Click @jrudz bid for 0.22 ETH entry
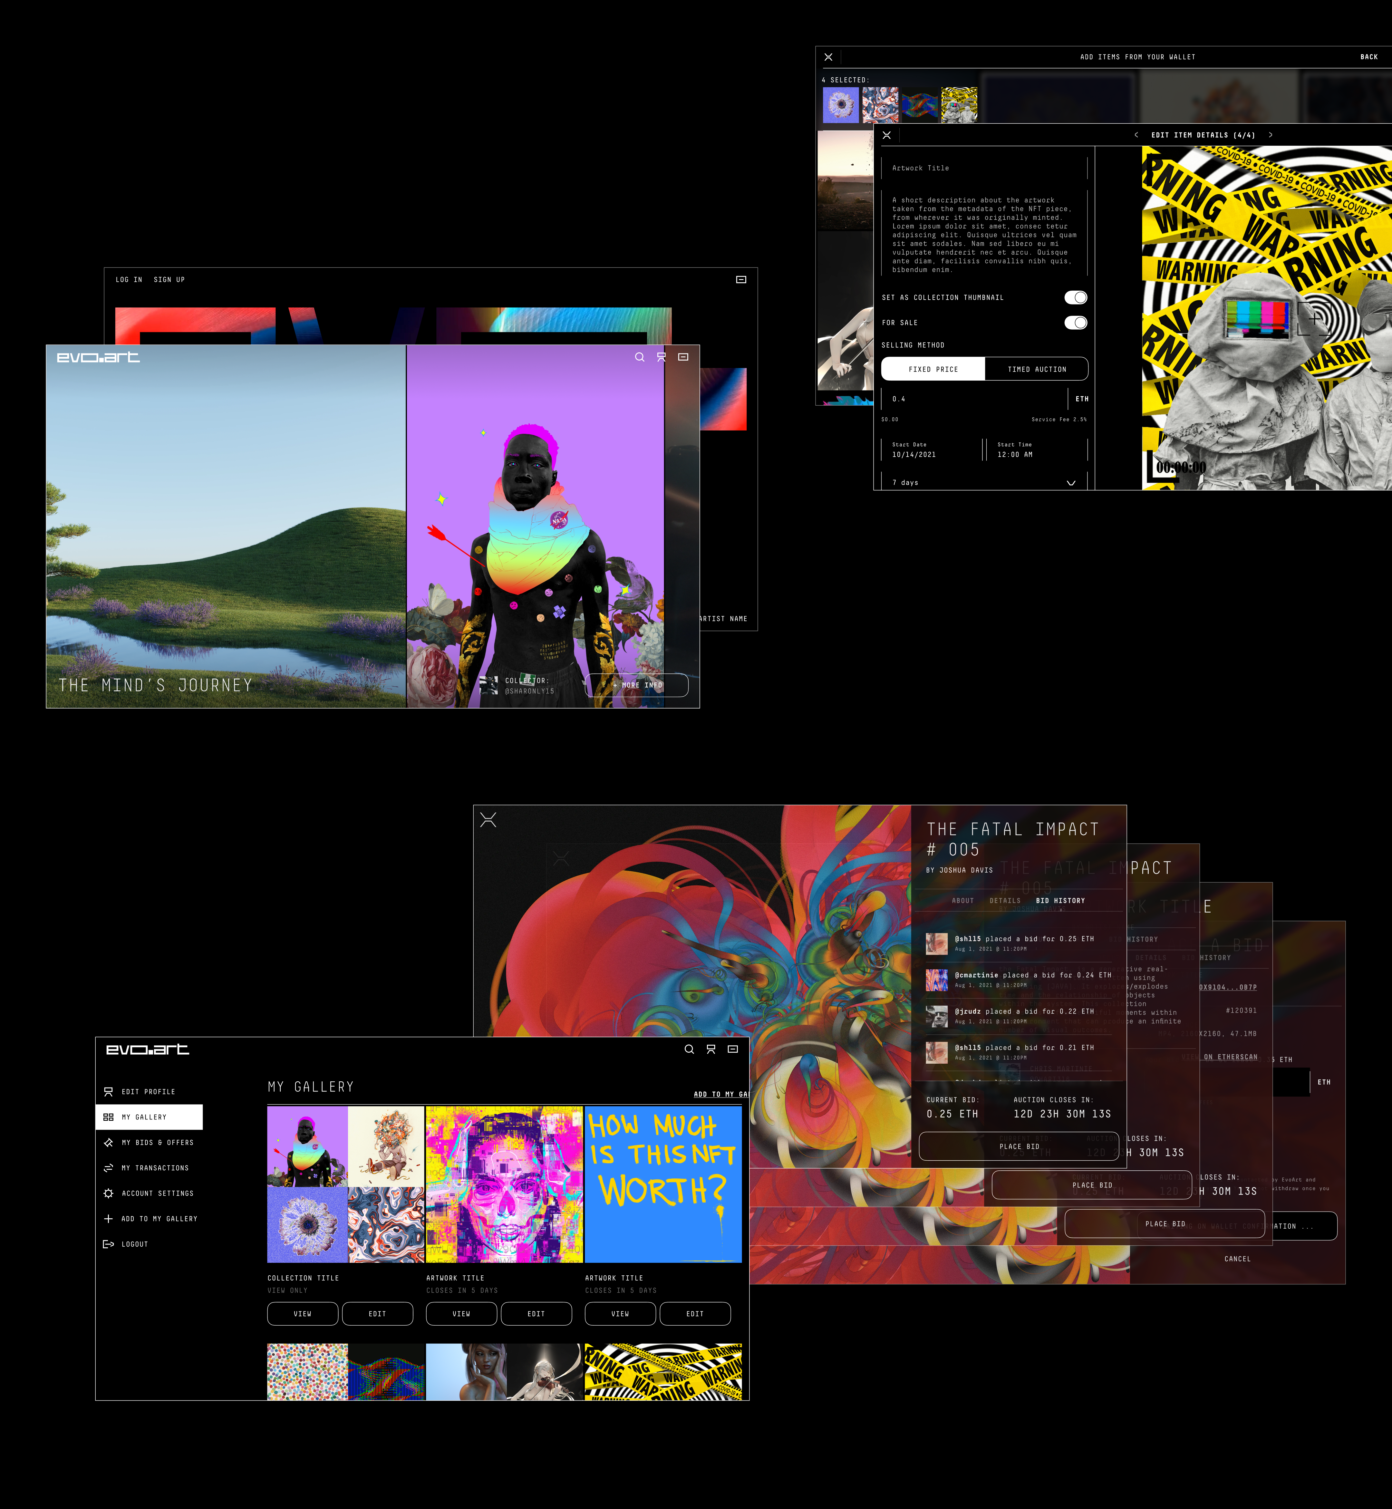This screenshot has width=1392, height=1509. click(x=1019, y=1016)
